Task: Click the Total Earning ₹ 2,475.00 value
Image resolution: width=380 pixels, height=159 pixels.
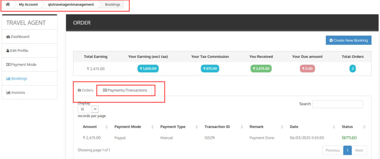Action: (x=95, y=69)
